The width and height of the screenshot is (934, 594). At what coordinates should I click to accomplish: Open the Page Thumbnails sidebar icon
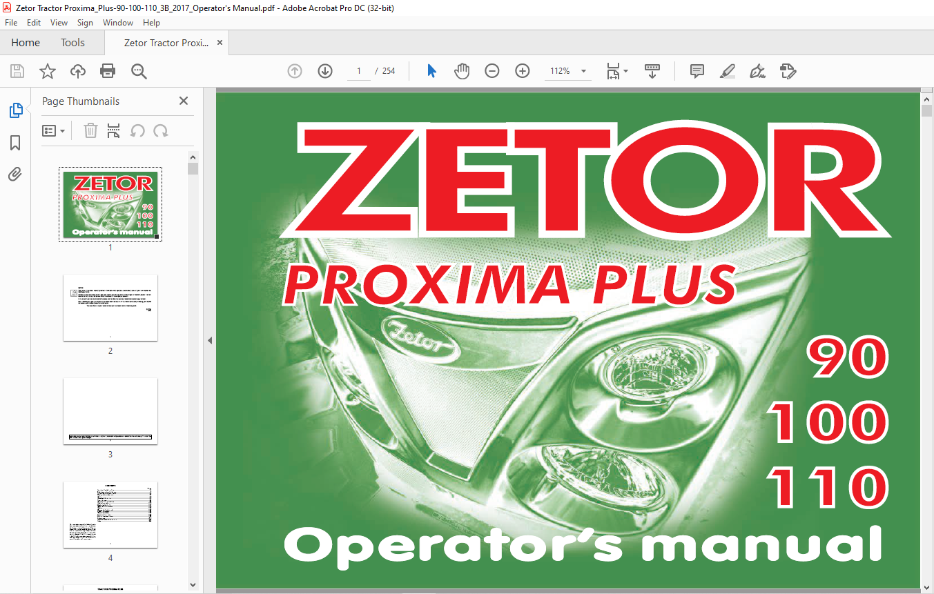15,110
